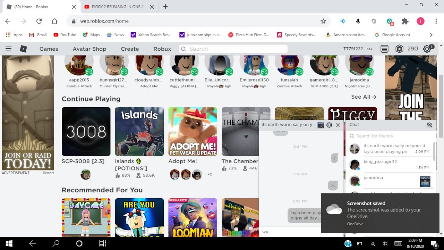
Task: Open friend funsaiah avatar
Action: pos(289,65)
